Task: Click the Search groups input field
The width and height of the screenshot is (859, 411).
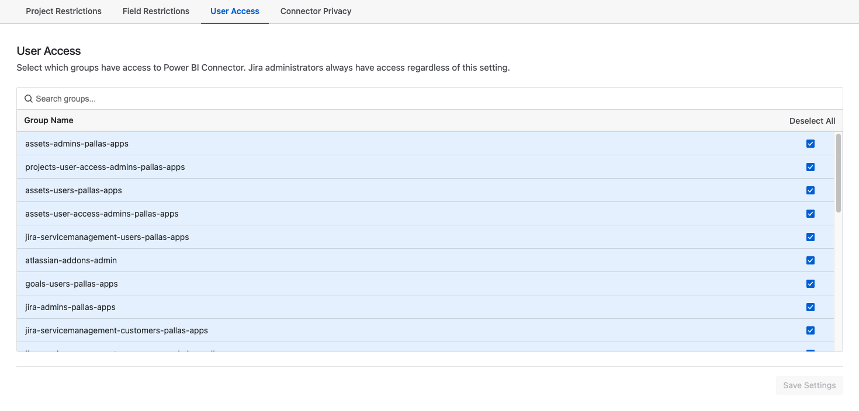Action: coord(430,99)
